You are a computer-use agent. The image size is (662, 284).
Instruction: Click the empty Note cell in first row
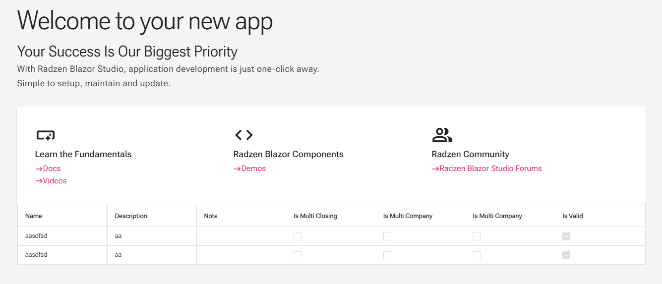coord(241,236)
